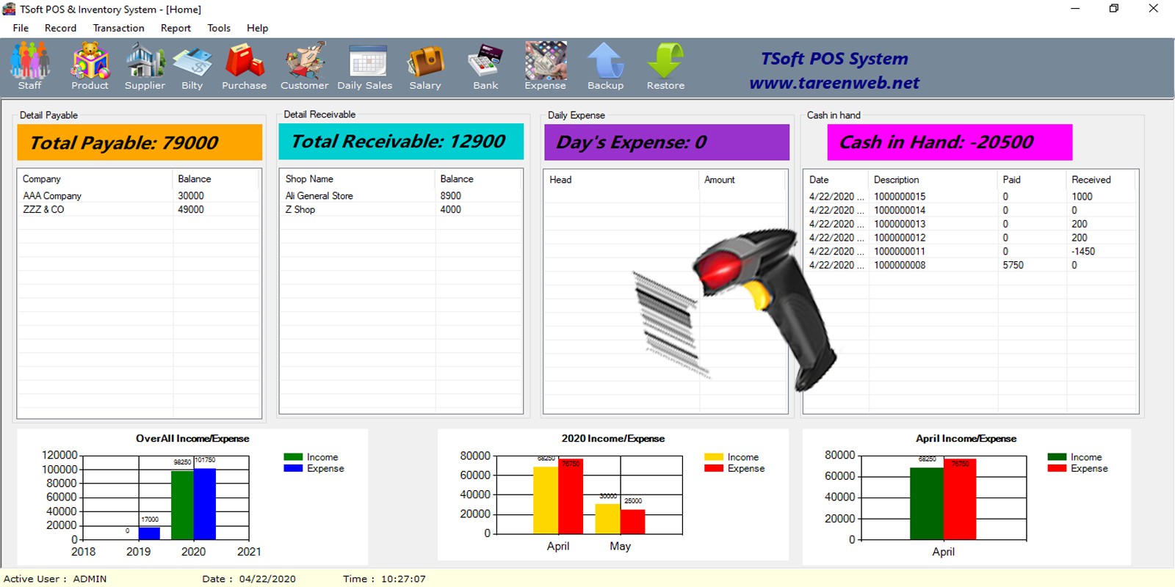Open the File menu
This screenshot has height=587, width=1175.
coord(21,28)
